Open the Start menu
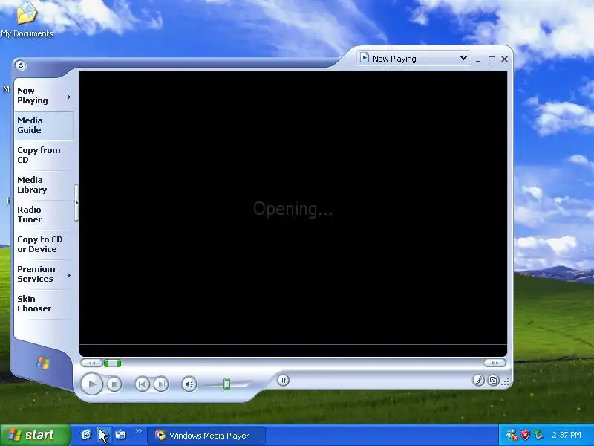Screen dimensions: 594x446 [35, 435]
